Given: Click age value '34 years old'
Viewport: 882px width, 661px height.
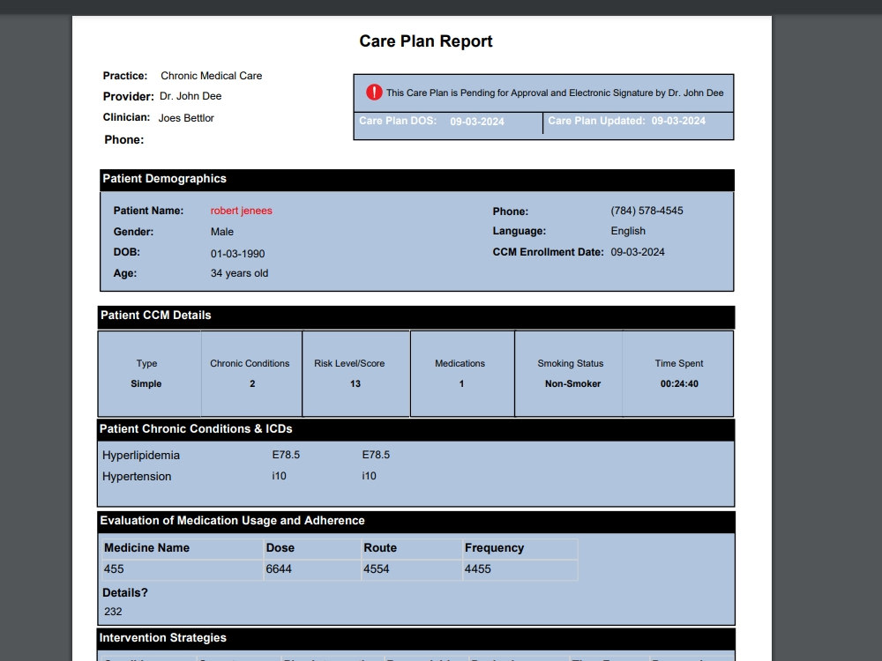Looking at the screenshot, I should 240,273.
